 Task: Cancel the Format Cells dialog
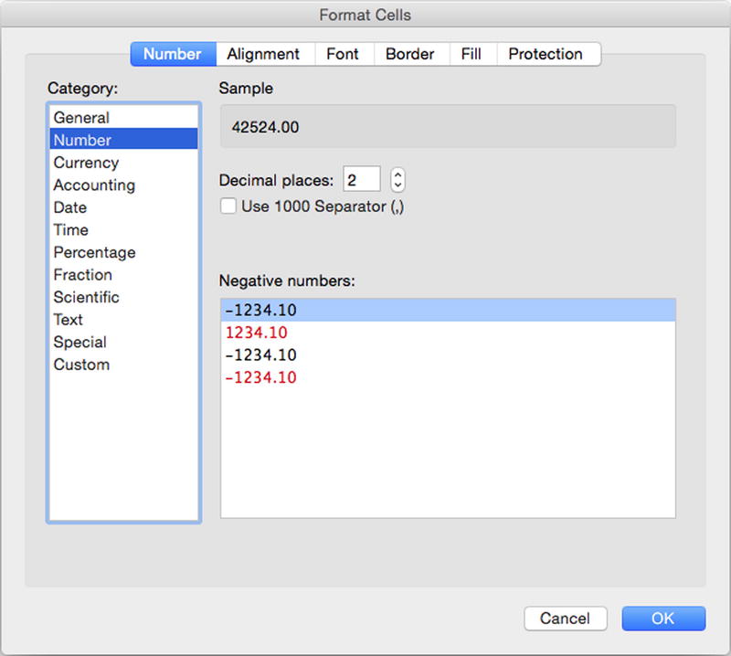(566, 619)
